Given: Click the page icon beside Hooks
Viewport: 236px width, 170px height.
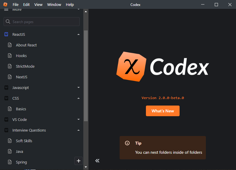Looking at the screenshot, I should 10,56.
